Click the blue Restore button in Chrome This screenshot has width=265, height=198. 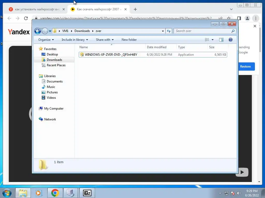pos(246,67)
